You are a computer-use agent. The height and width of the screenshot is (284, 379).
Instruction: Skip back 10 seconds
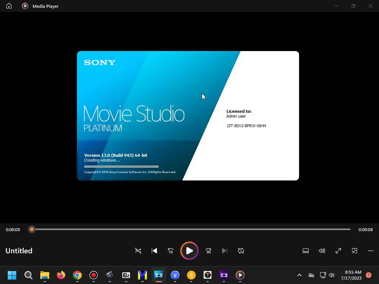tap(171, 251)
